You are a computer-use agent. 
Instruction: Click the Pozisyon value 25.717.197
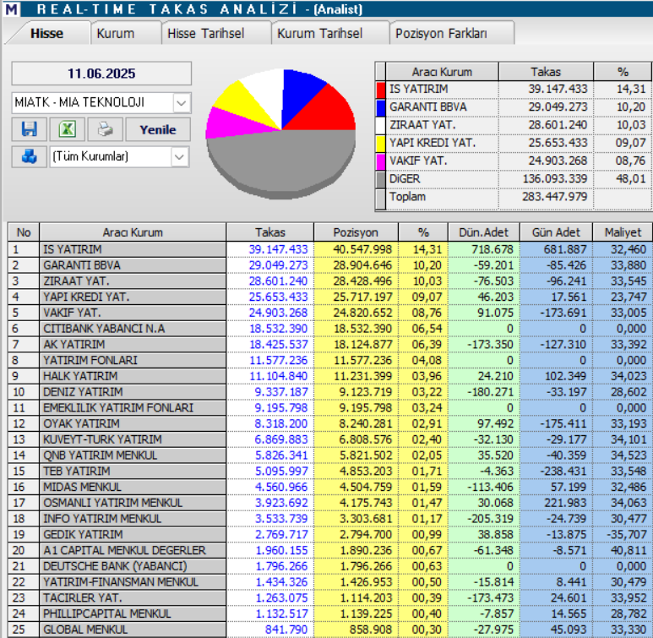[362, 297]
